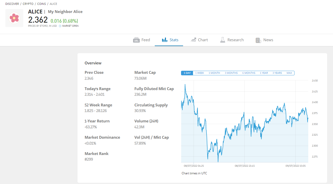Open the News tab

coord(264,40)
